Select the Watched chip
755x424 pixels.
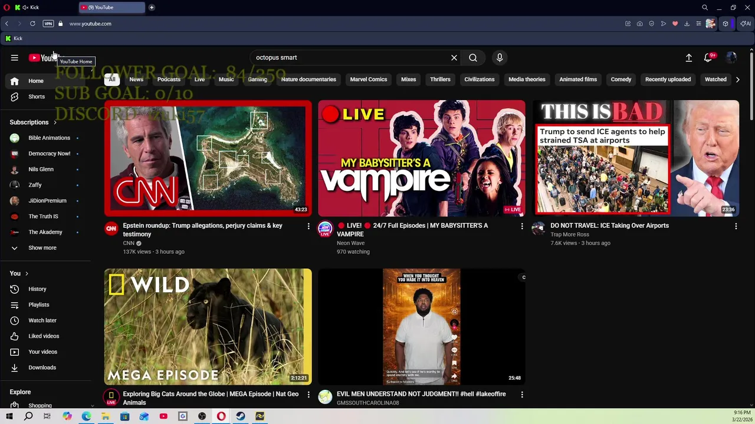pos(715,79)
